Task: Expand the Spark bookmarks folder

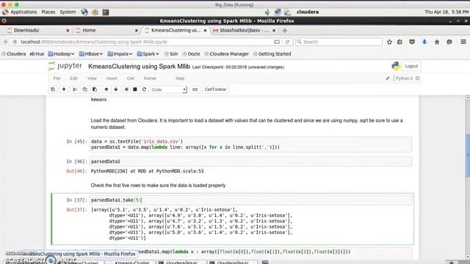Action: tap(148, 54)
